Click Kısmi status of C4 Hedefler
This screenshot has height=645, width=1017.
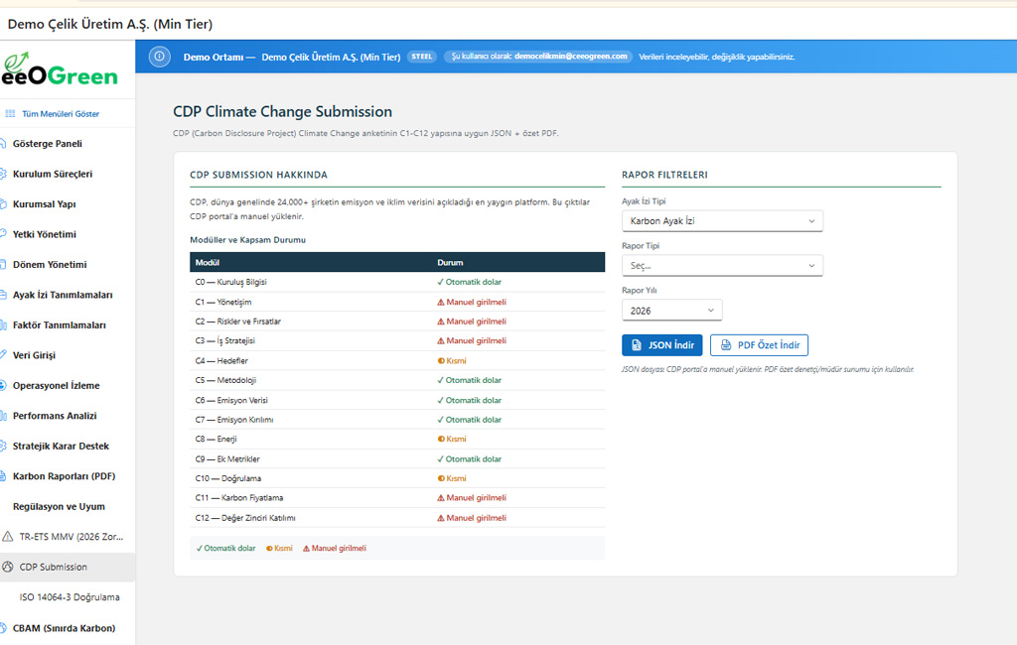(452, 361)
